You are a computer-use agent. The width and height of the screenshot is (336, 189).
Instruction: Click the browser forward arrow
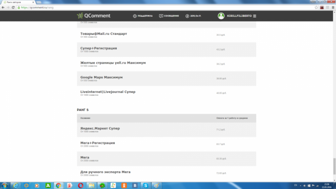click(x=8, y=7)
